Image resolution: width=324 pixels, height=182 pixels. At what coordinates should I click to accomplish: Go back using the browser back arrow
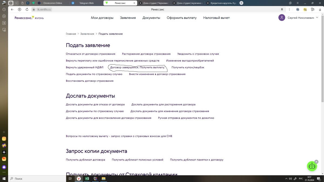[x=12, y=9]
